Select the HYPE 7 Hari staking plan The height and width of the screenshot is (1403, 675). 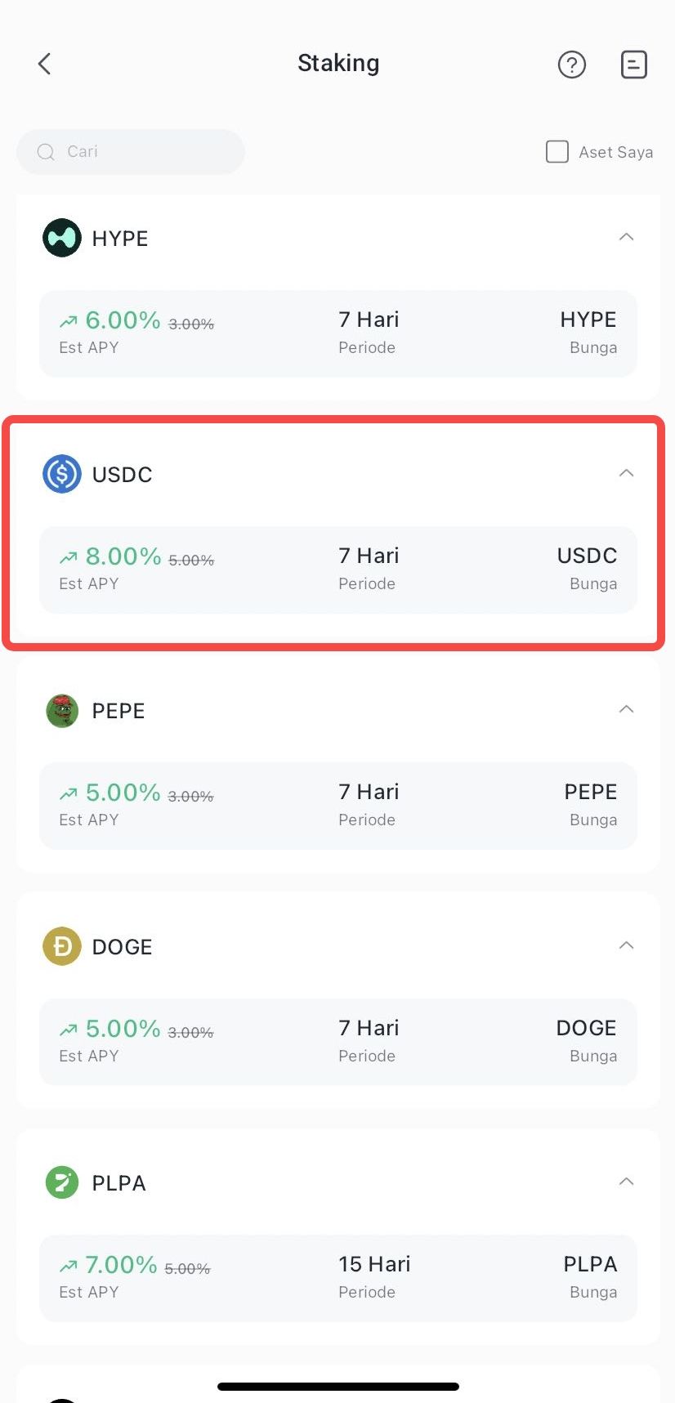(x=337, y=333)
